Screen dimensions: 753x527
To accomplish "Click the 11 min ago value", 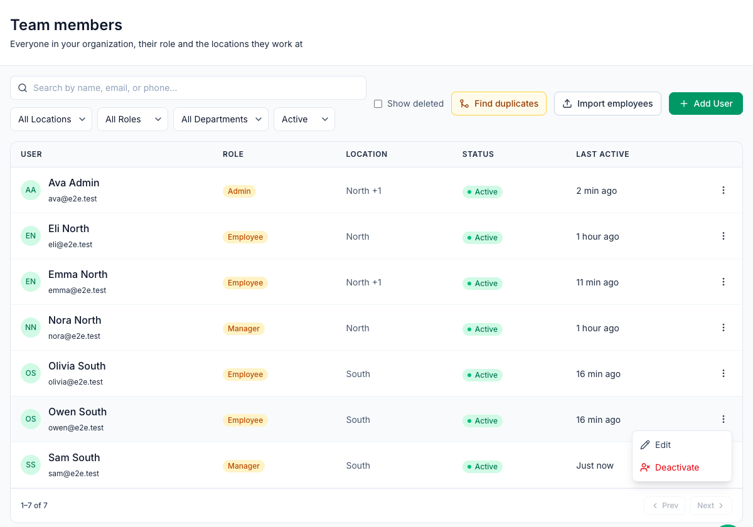I will [x=597, y=282].
